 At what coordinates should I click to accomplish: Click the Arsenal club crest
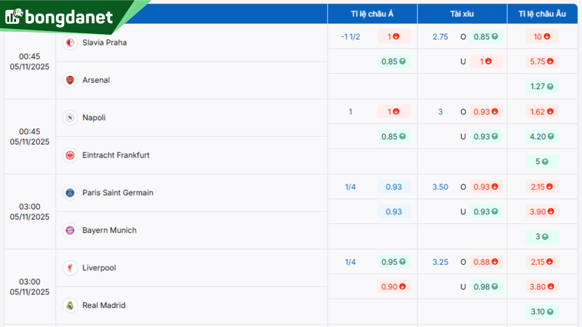click(x=70, y=80)
